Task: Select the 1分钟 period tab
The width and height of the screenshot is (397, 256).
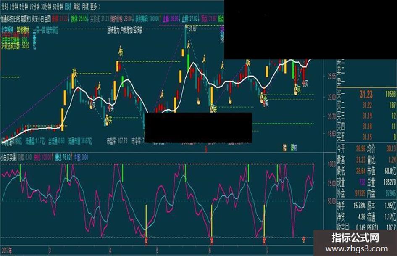Action: click(x=14, y=7)
